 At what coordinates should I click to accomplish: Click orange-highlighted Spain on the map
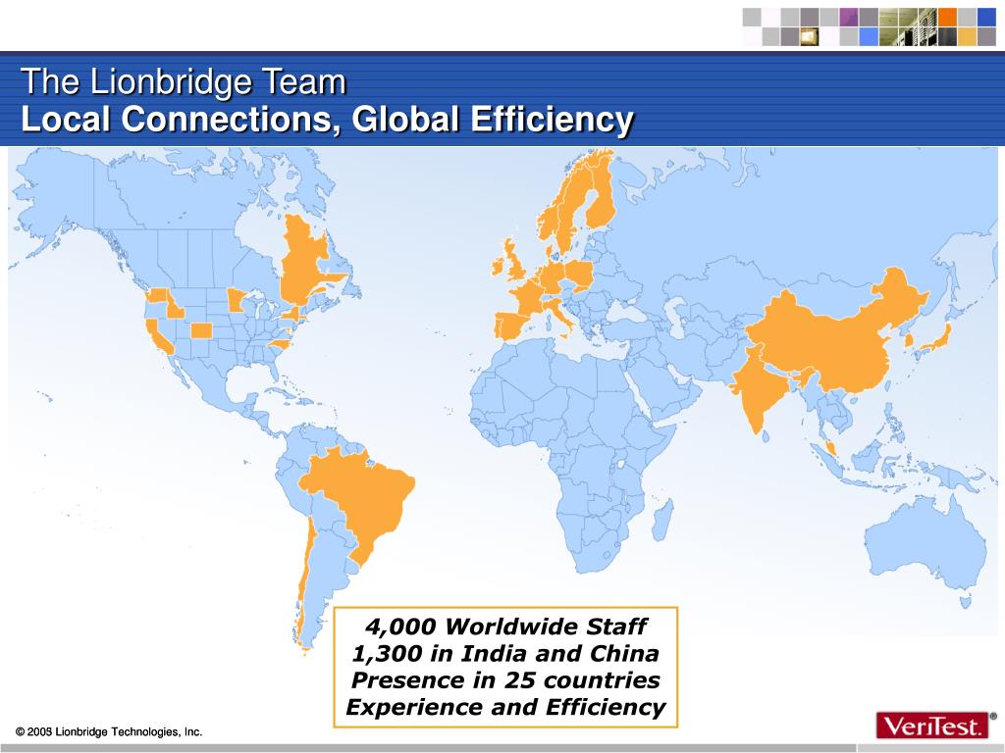[510, 324]
